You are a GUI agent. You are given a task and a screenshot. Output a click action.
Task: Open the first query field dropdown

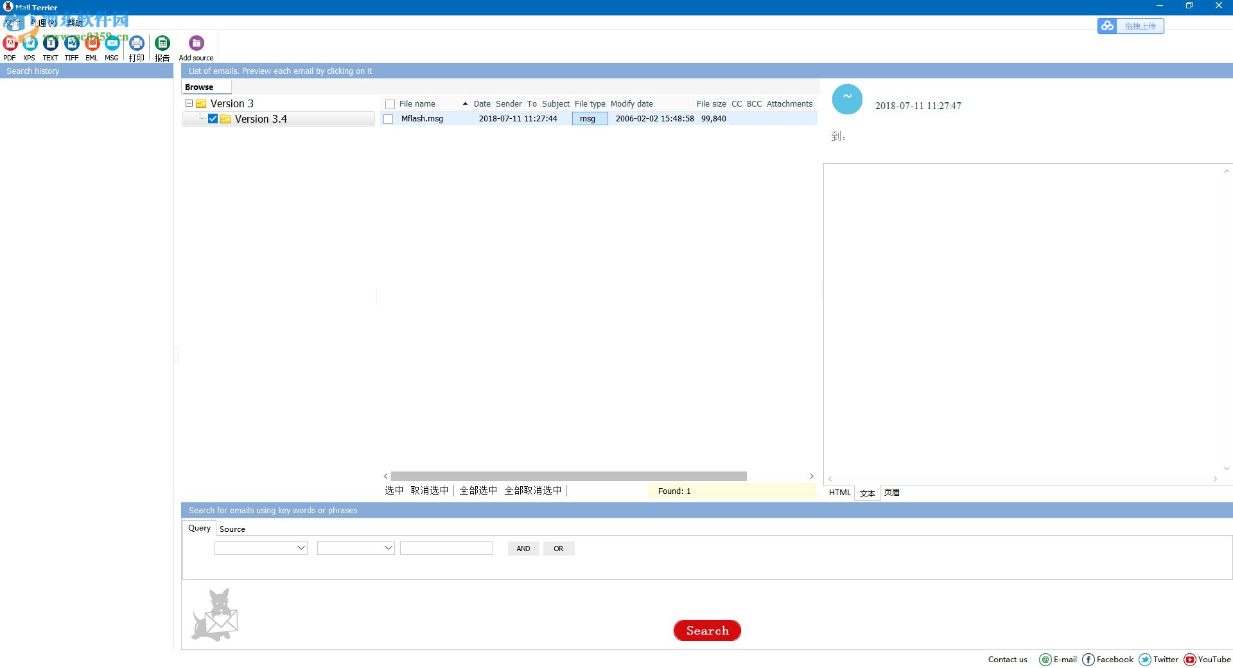tap(261, 548)
